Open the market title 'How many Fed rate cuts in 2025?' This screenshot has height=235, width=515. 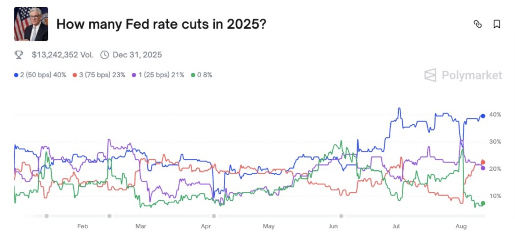coord(161,24)
